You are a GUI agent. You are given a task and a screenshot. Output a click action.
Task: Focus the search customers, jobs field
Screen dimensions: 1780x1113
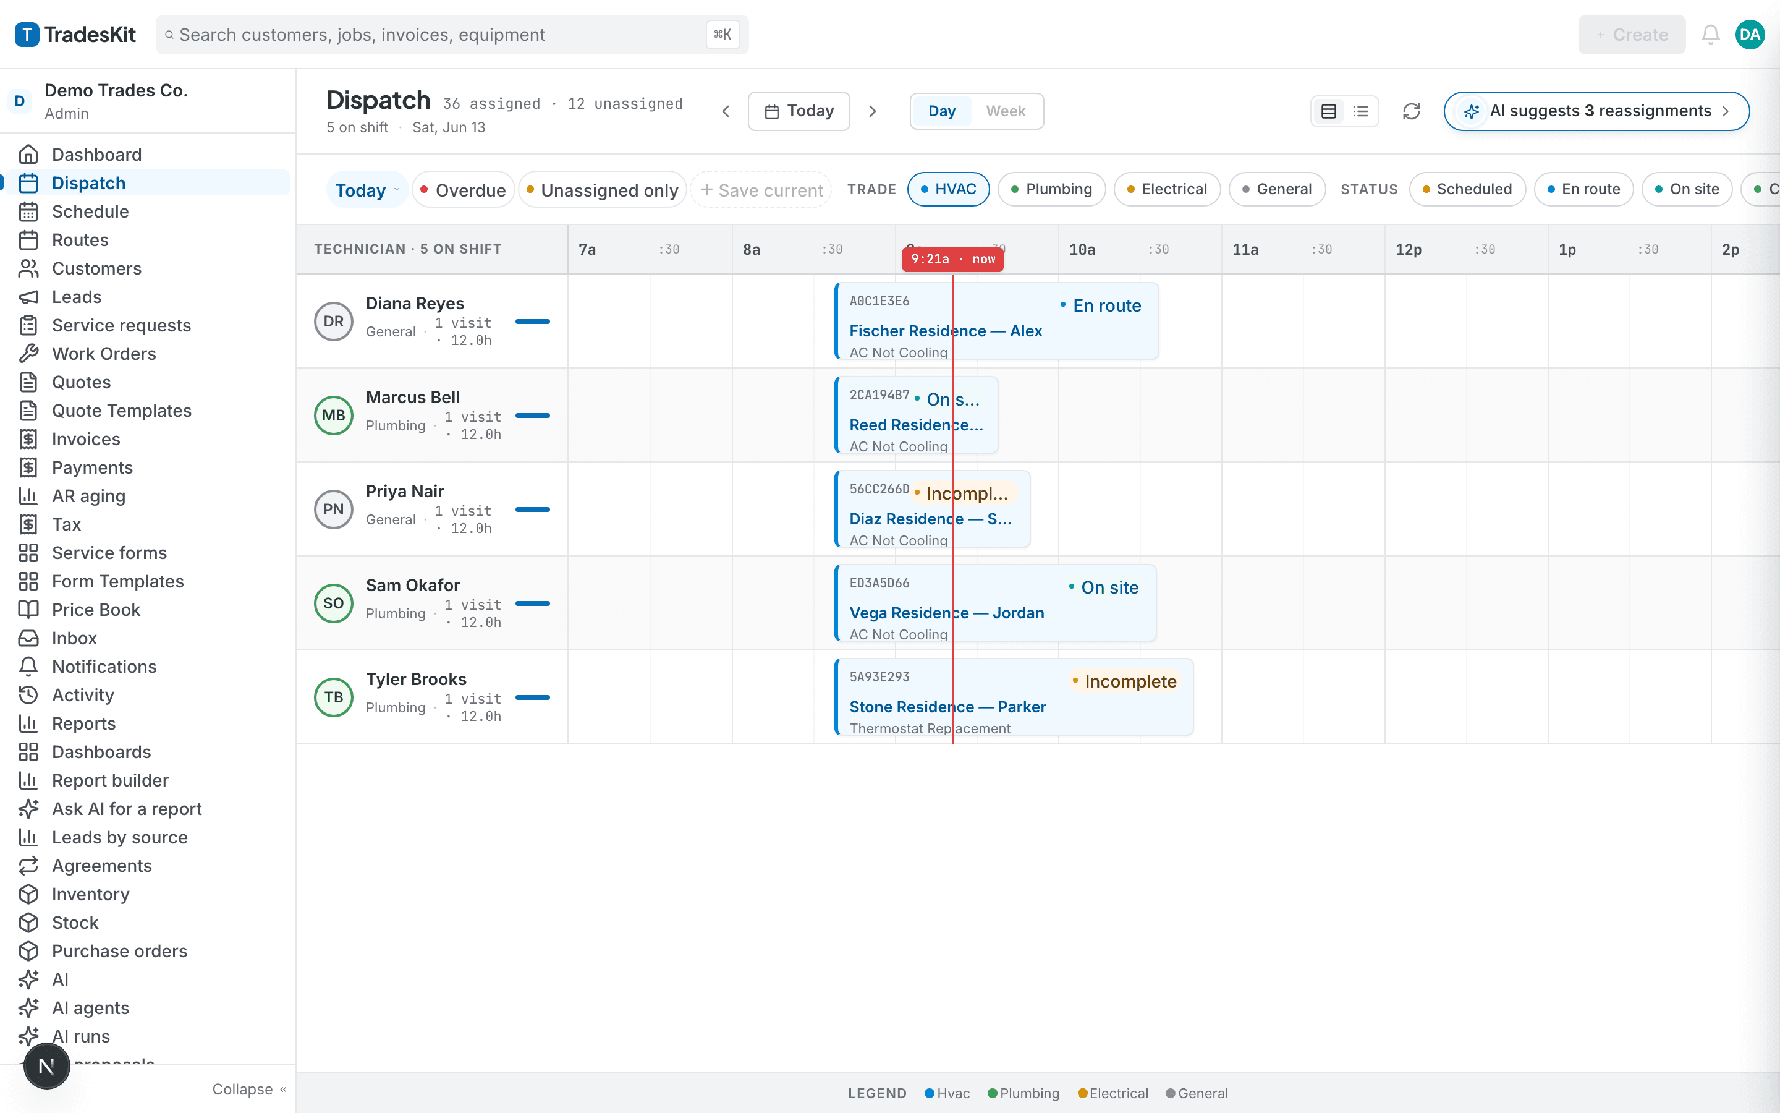[x=452, y=35]
